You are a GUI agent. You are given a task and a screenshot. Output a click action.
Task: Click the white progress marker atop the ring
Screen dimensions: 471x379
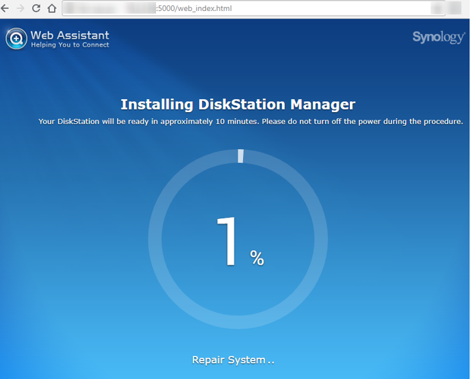[x=240, y=156]
